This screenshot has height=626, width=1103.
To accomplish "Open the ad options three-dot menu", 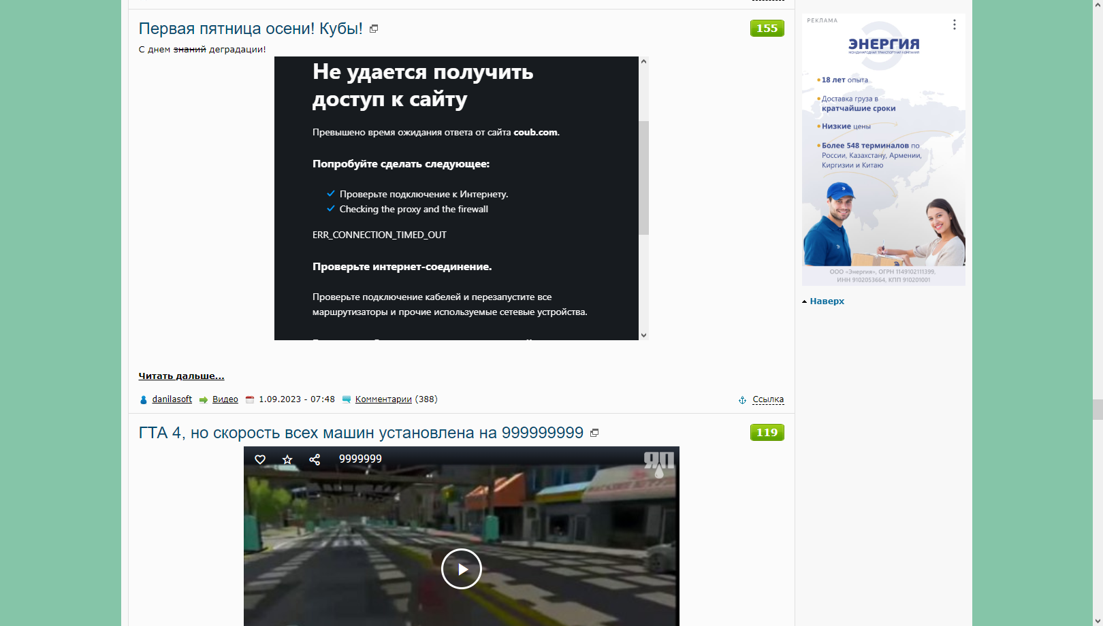I will tap(955, 24).
